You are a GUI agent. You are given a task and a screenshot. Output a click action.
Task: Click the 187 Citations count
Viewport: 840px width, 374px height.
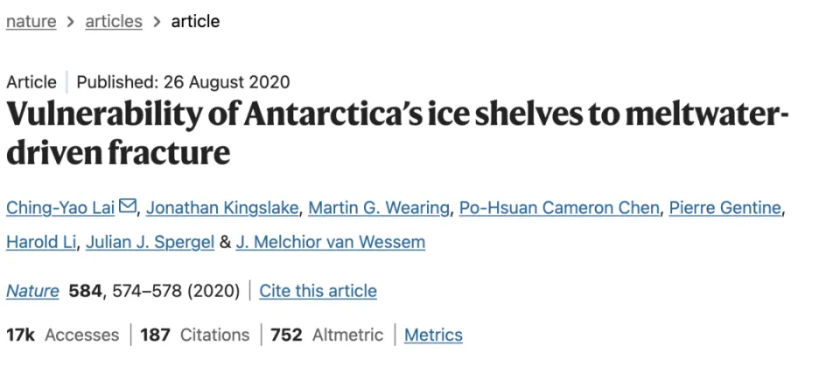click(x=194, y=335)
